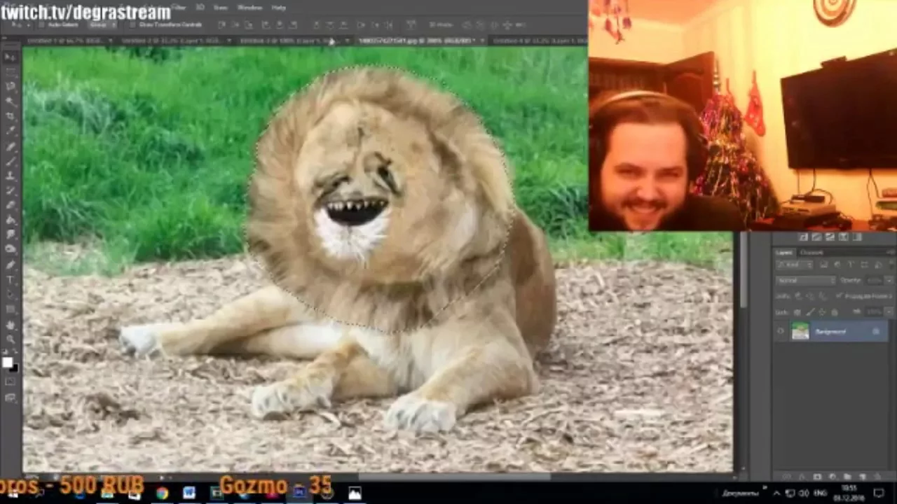
Task: Select the Move tool
Action: [x=11, y=57]
